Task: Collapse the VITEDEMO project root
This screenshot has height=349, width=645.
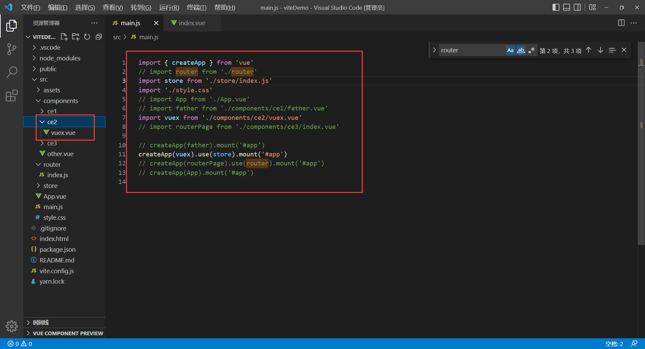Action: point(41,37)
